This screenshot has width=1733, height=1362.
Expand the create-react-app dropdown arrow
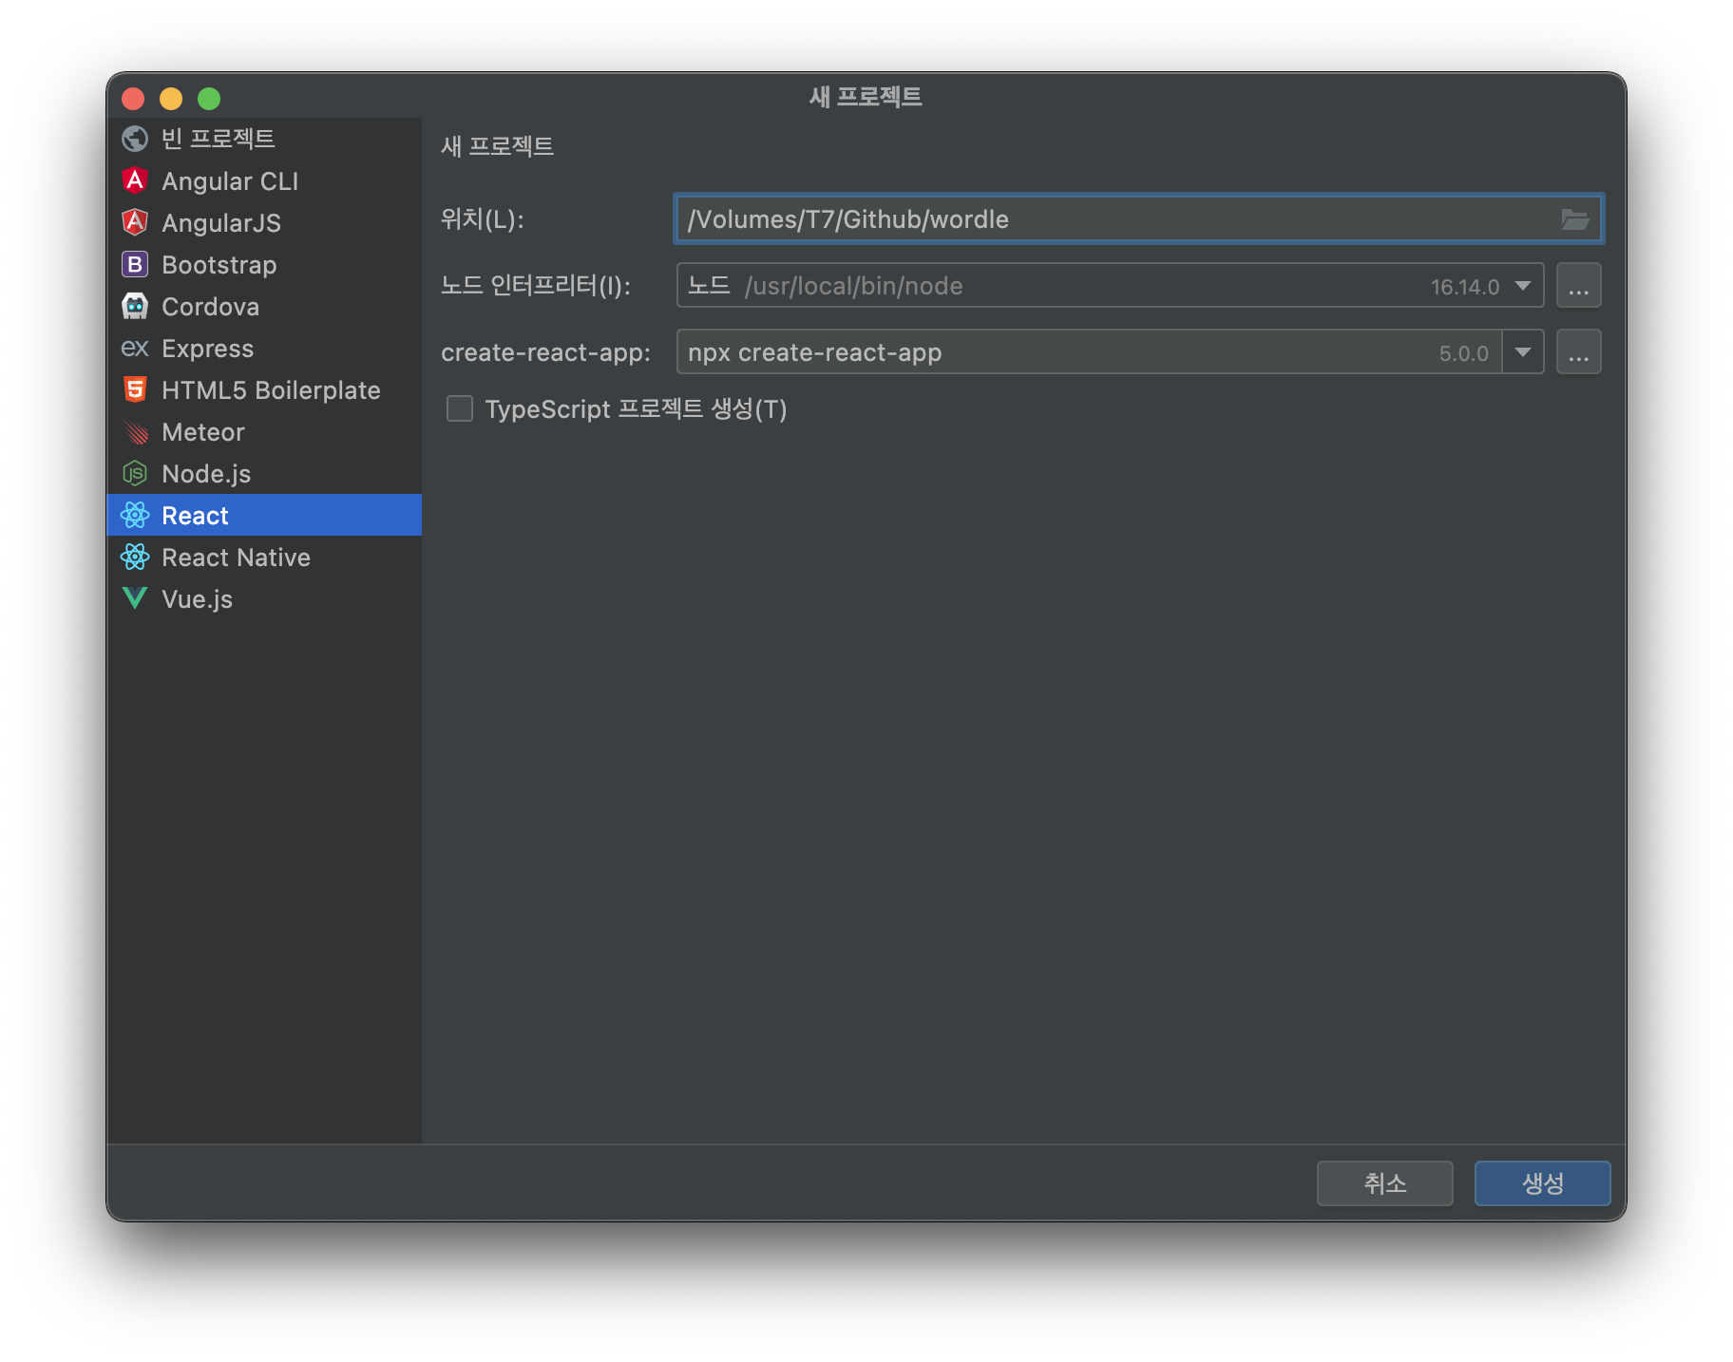1523,352
